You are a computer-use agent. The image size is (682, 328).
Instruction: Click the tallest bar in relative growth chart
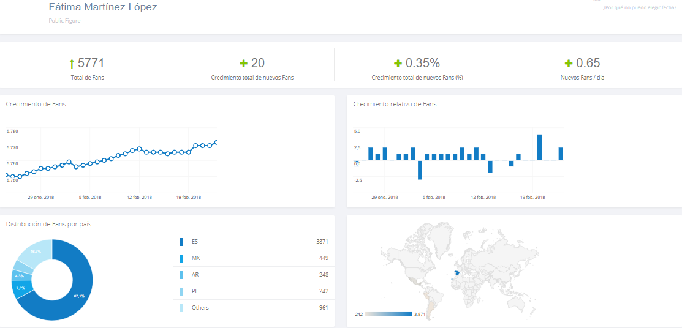point(539,147)
